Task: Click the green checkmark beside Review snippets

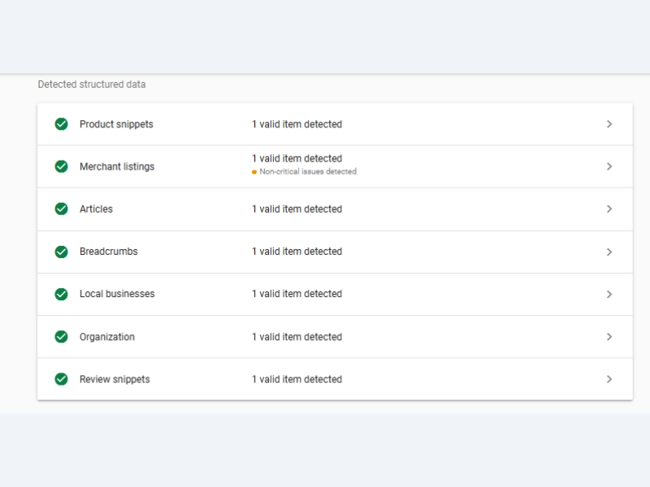Action: click(x=61, y=379)
